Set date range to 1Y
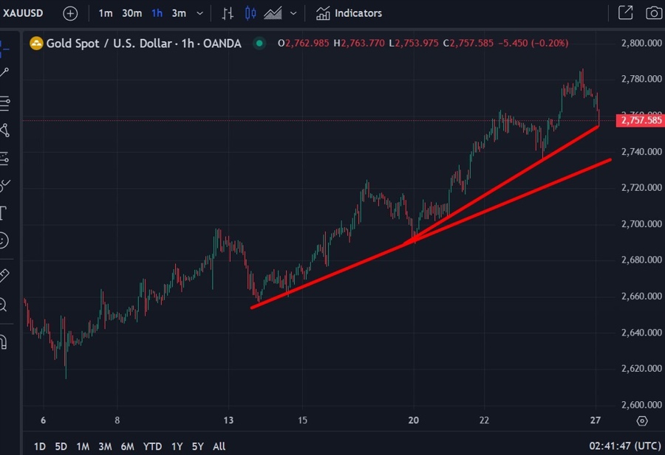Image resolution: width=665 pixels, height=455 pixels. coord(177,446)
